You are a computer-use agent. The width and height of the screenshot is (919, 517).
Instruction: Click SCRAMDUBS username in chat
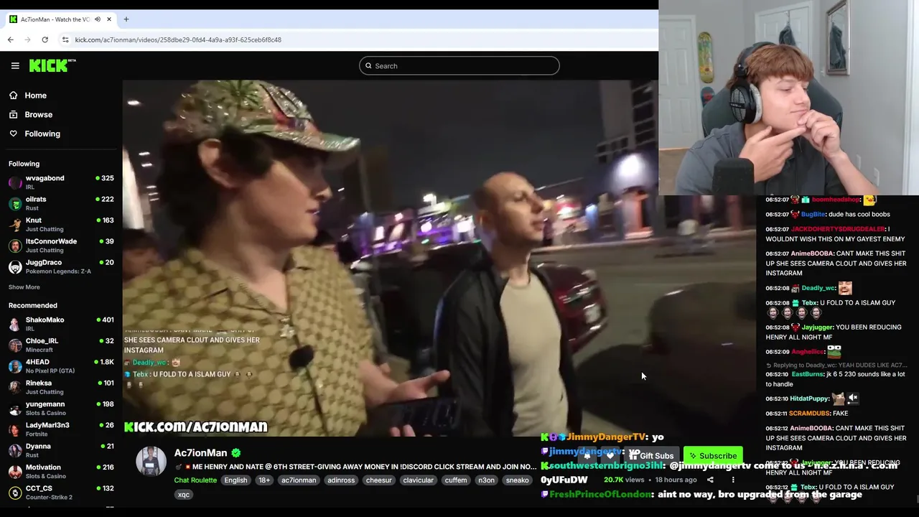click(809, 414)
